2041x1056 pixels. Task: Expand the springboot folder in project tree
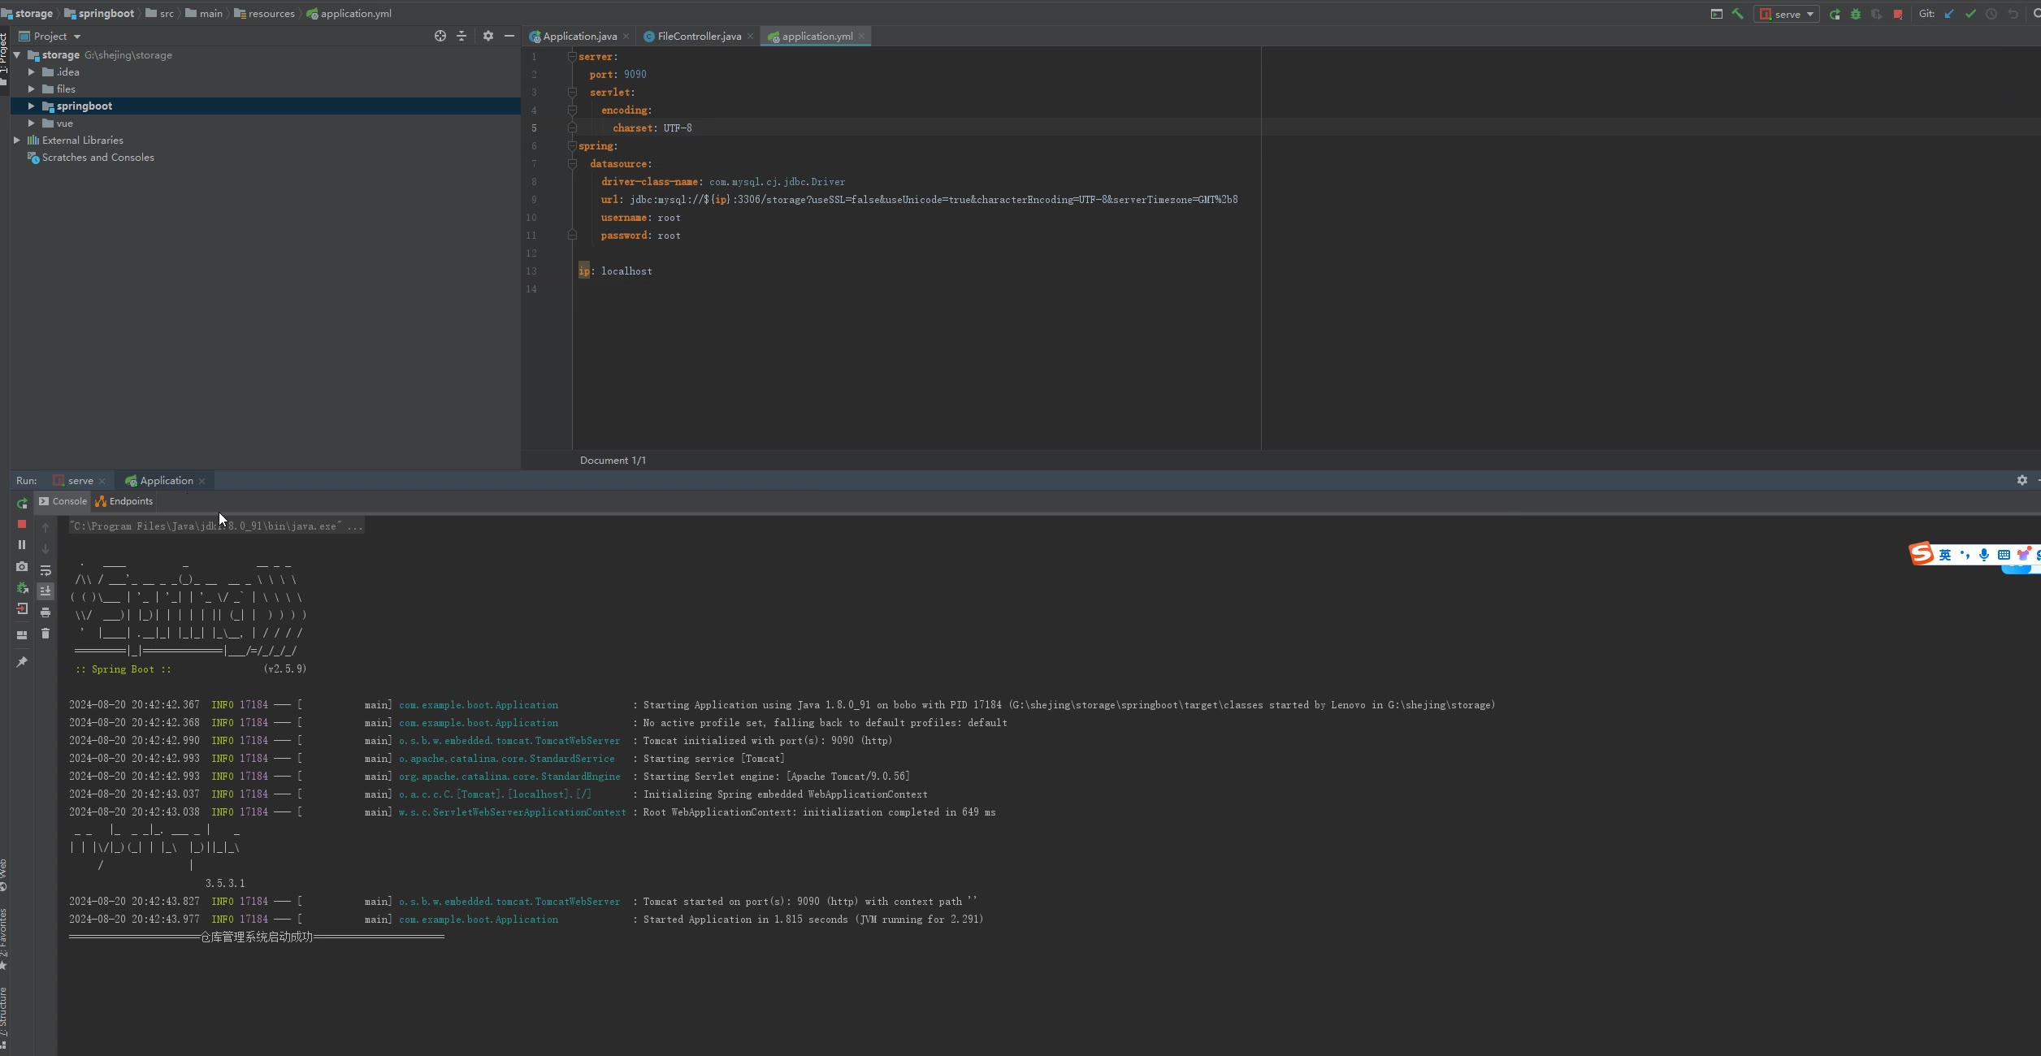[31, 106]
